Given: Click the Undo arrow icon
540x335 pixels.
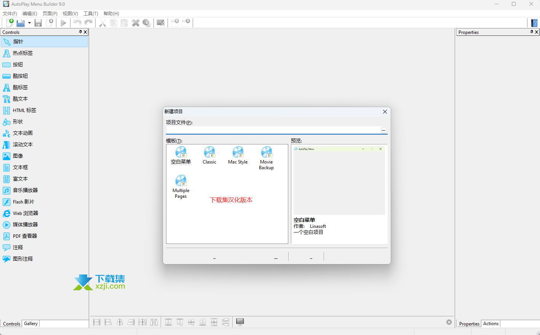Looking at the screenshot, I should (x=77, y=23).
